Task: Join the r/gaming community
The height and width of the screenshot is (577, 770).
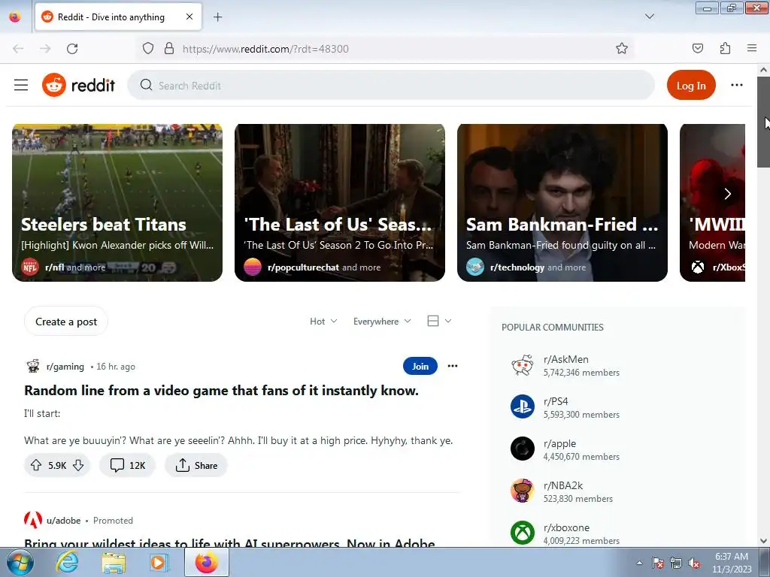Action: (x=420, y=366)
